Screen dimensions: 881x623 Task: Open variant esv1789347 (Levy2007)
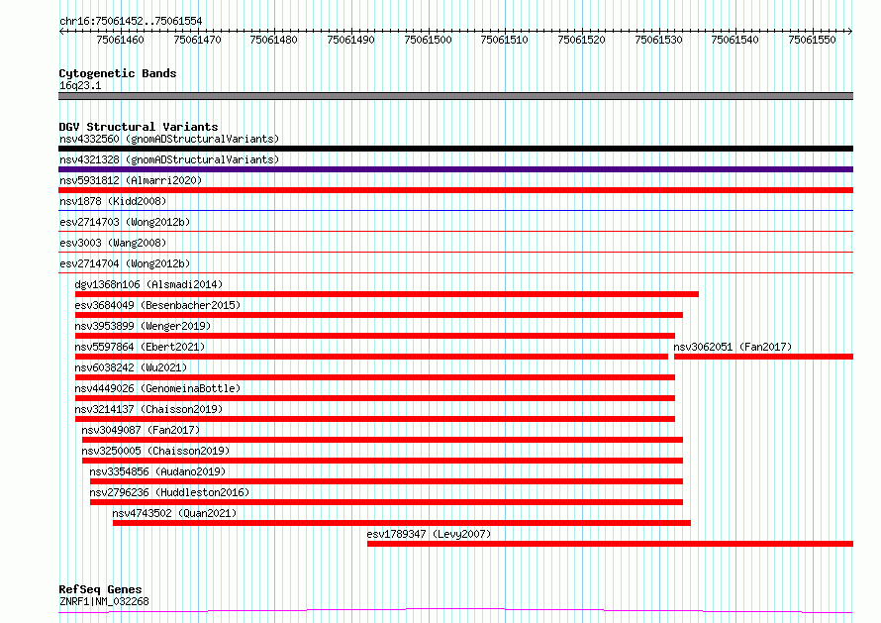(429, 534)
